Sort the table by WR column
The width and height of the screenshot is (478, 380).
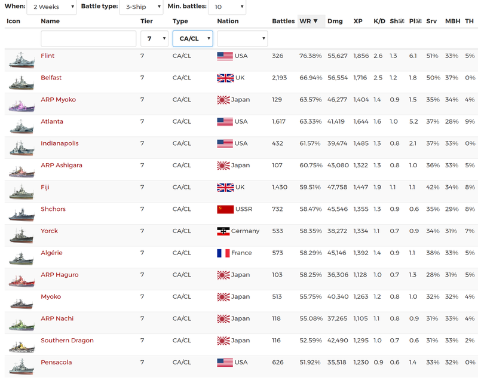(309, 22)
